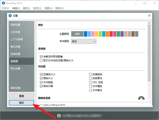The image size is (159, 120).
Task: Click the settings scrollbar up arrow
Action: pos(149,23)
